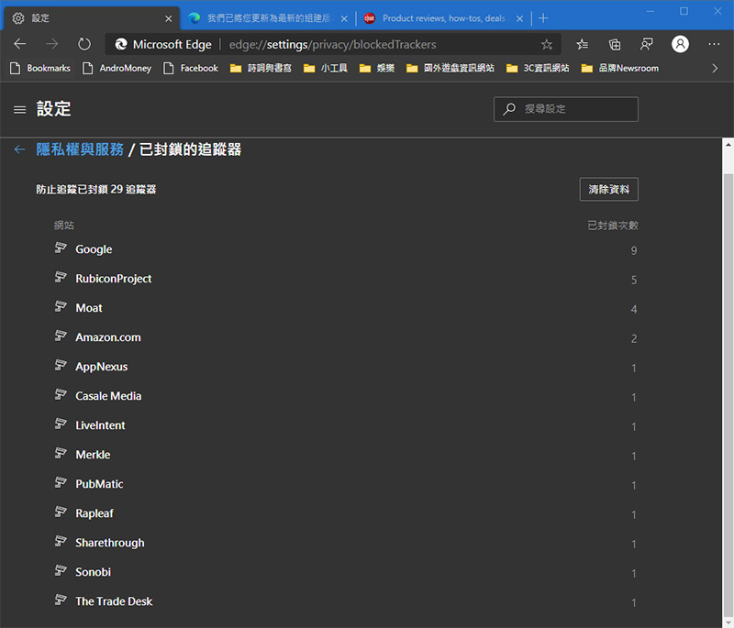Click the browser back arrow button
This screenshot has height=628, width=734.
(20, 44)
